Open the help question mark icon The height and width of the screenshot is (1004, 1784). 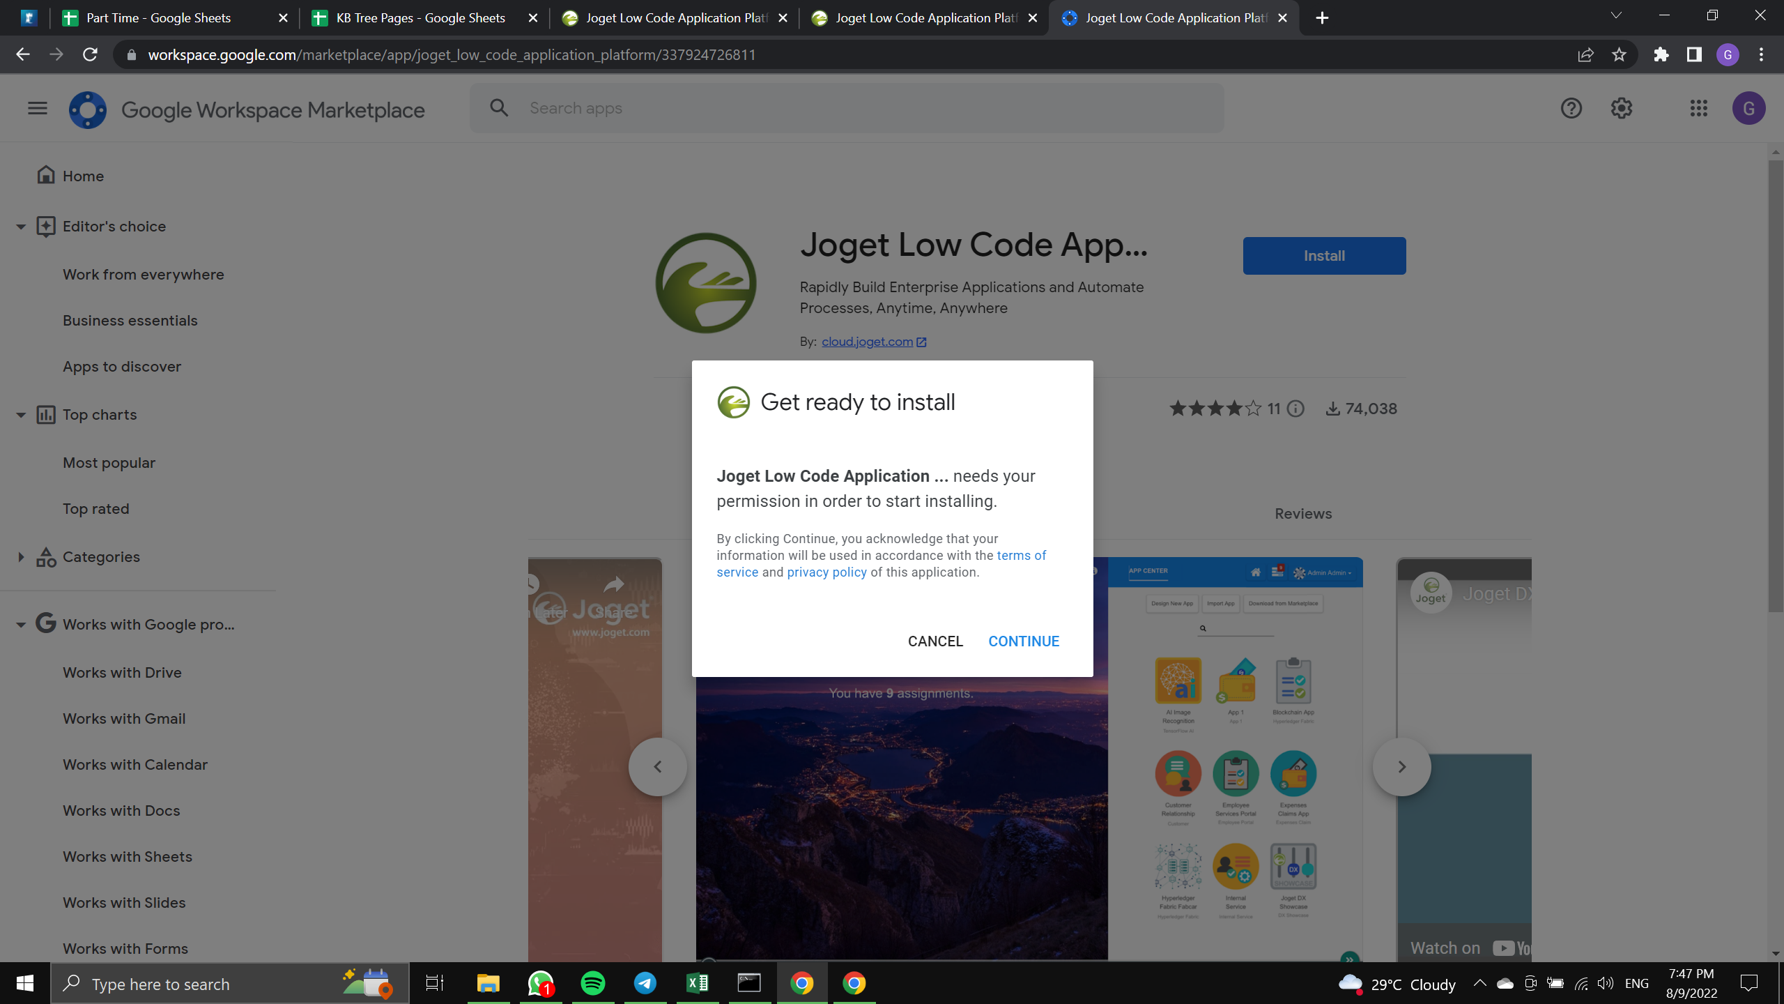(x=1571, y=108)
